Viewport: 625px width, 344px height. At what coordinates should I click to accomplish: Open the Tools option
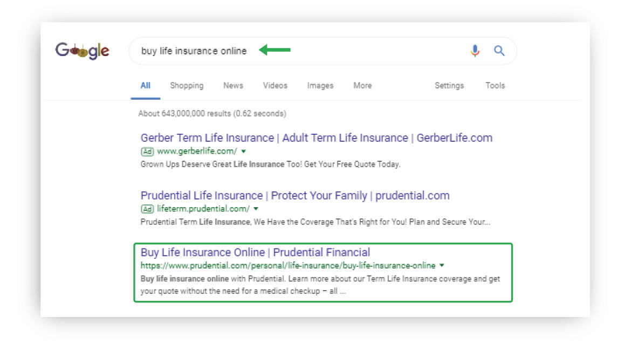click(x=495, y=86)
